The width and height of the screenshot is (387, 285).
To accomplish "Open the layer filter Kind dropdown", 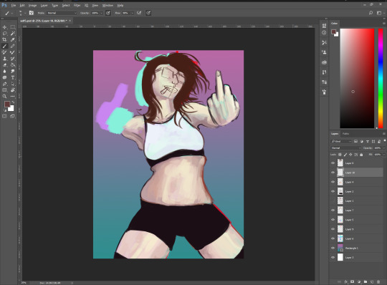I will point(341,141).
